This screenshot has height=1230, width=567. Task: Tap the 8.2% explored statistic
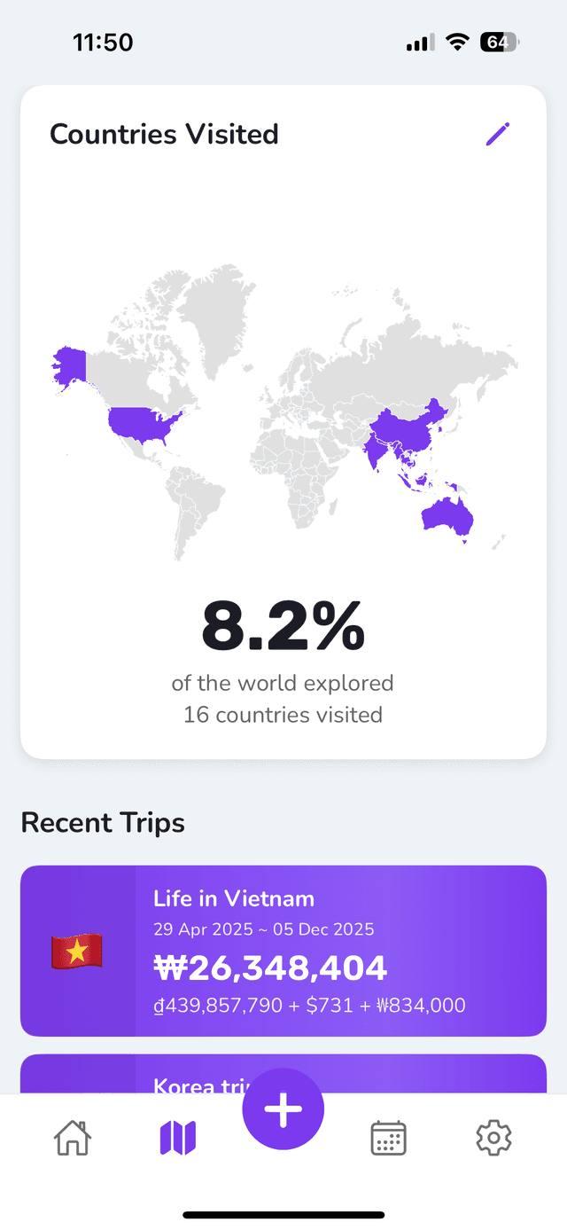point(283,627)
